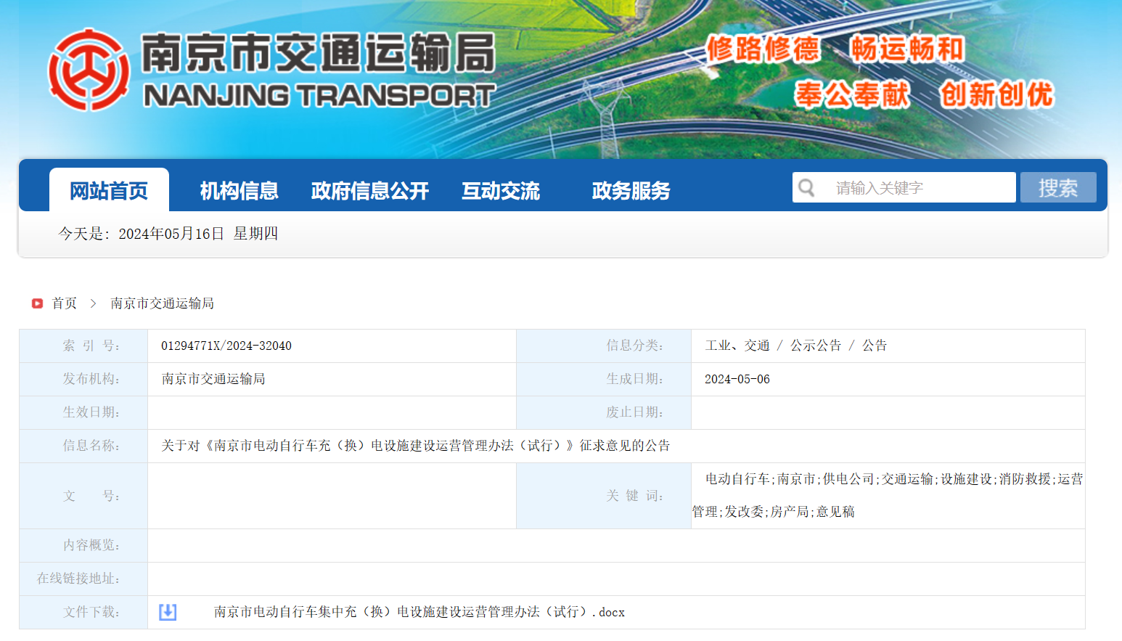Click the 首页 breadcrumb link
This screenshot has width=1122, height=641.
pyautogui.click(x=64, y=303)
